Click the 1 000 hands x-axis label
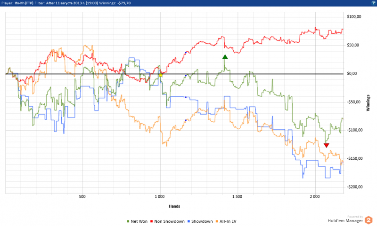Screen dimensions: 377x226 coord(160,196)
